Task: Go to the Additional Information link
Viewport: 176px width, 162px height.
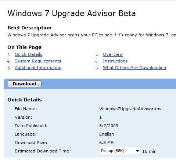Action: (x=38, y=68)
